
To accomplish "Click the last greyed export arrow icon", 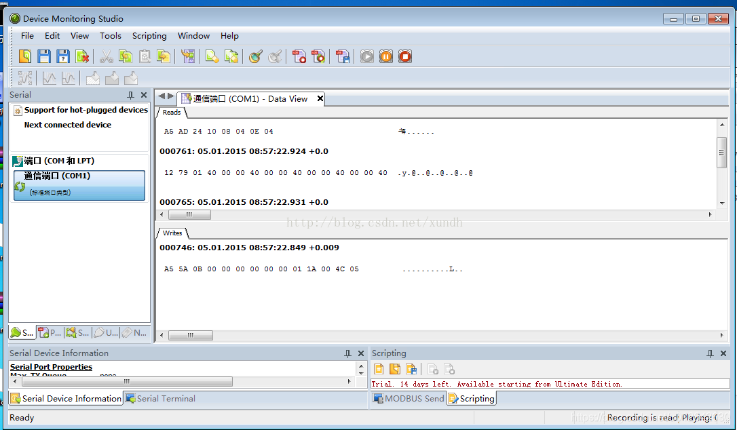I will 131,78.
